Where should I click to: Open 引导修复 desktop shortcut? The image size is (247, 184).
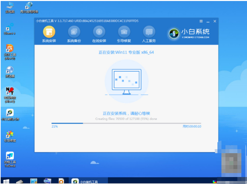pos(10,136)
